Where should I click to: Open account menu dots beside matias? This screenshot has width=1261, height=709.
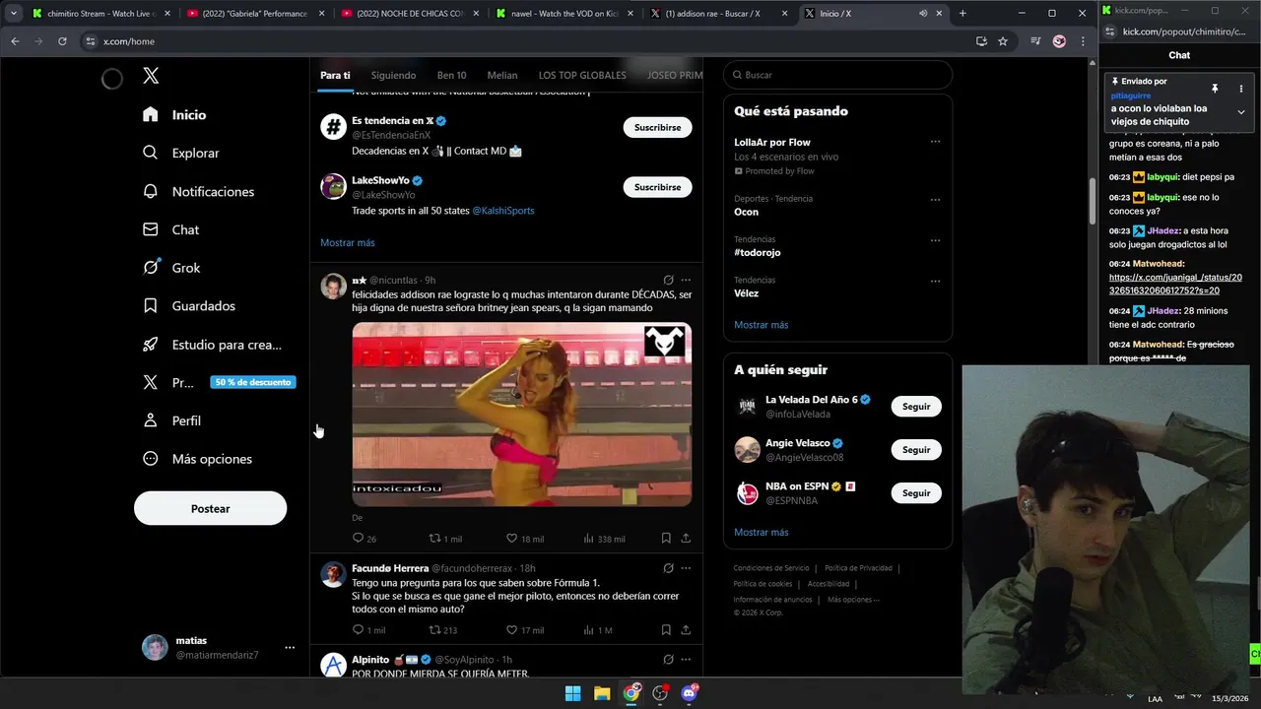pyautogui.click(x=290, y=648)
